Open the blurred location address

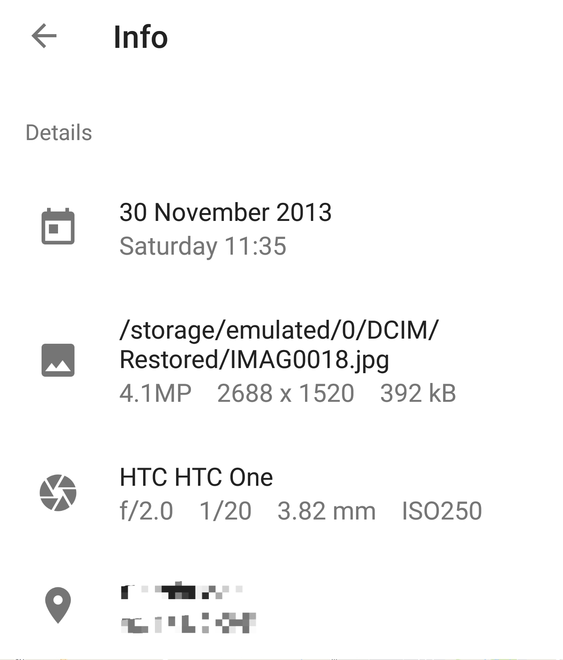coord(188,607)
